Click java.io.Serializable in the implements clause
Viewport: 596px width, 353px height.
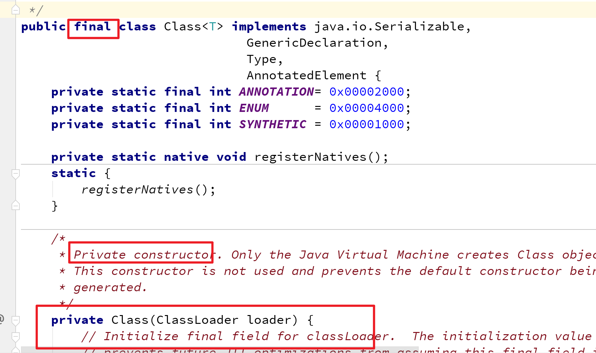tap(389, 27)
